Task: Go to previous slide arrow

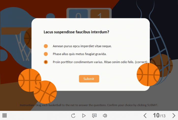Action: pos(145,116)
